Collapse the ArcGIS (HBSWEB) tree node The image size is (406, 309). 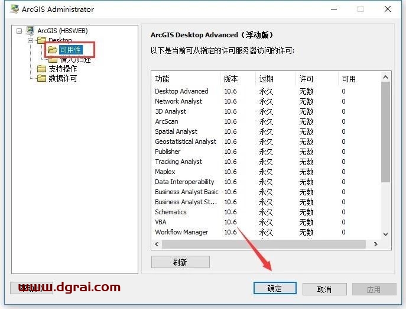click(19, 31)
